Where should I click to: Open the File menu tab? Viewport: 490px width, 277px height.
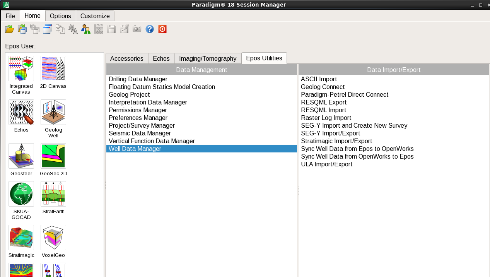click(10, 16)
